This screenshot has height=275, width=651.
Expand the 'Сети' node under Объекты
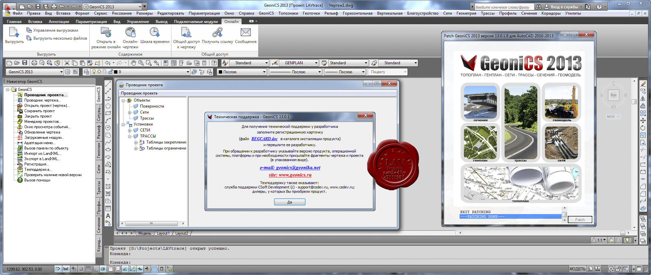(x=130, y=113)
